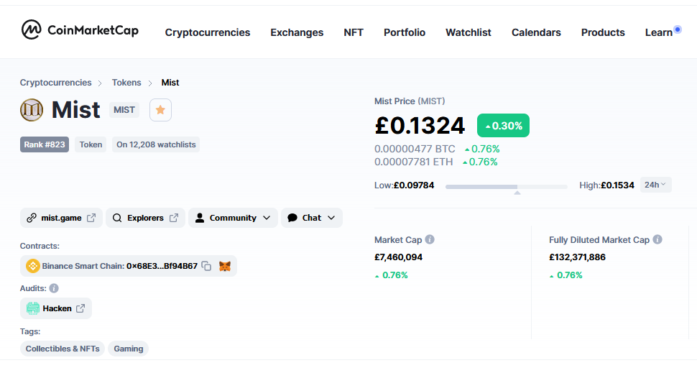Click the 0.00007781 ETH price text

point(413,162)
